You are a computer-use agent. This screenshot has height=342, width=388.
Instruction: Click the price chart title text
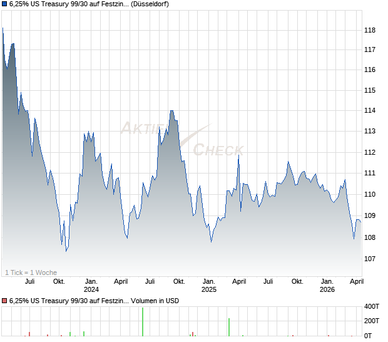[x=89, y=4]
